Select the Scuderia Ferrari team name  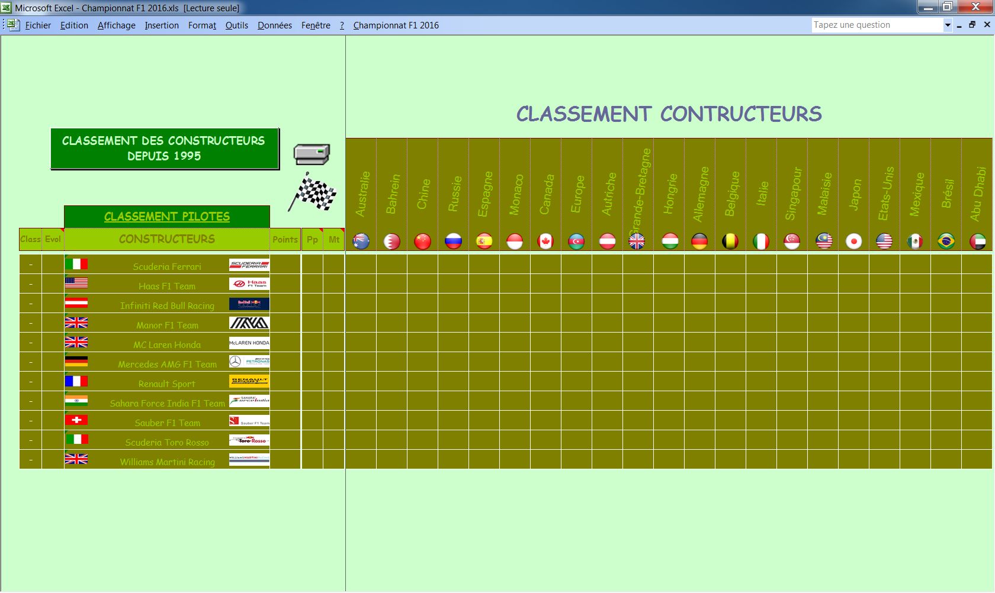coord(167,266)
